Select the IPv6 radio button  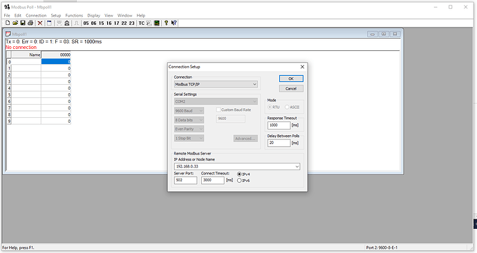point(239,181)
